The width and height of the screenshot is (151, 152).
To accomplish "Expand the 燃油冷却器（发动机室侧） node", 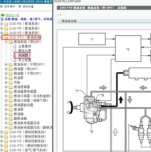I will (6, 96).
